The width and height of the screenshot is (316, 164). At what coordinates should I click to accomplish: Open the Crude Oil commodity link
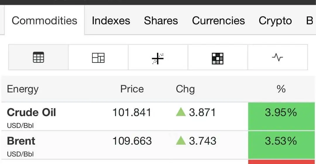[x=31, y=112]
